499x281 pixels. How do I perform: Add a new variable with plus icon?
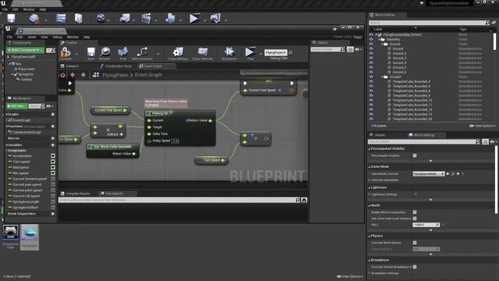tap(53, 145)
